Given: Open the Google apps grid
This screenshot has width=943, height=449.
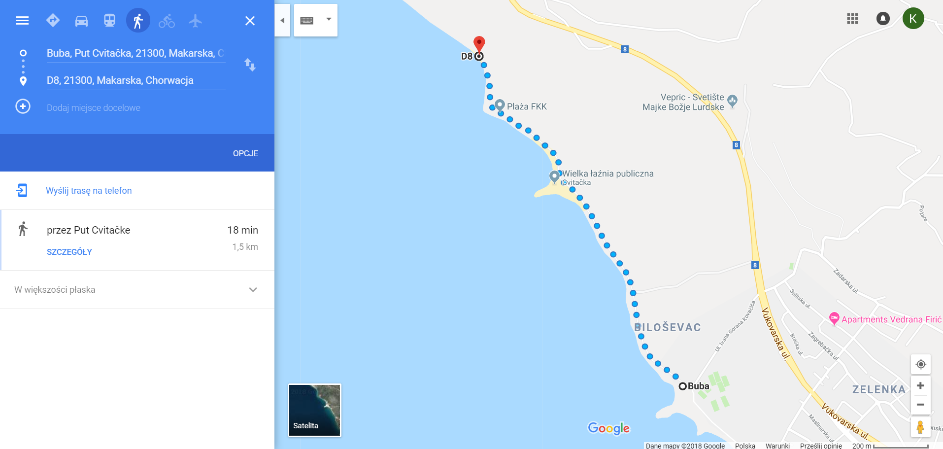Looking at the screenshot, I should point(852,19).
